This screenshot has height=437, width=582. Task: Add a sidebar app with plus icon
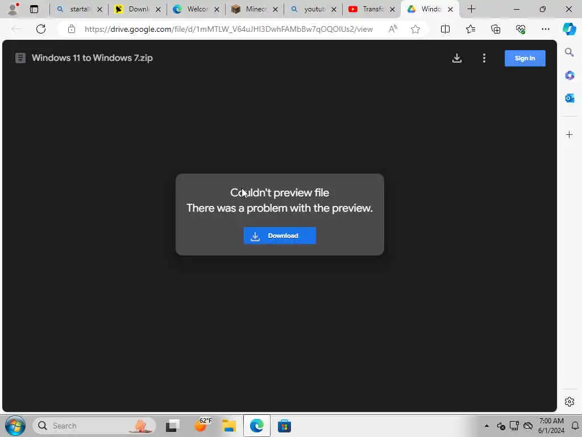coord(569,134)
